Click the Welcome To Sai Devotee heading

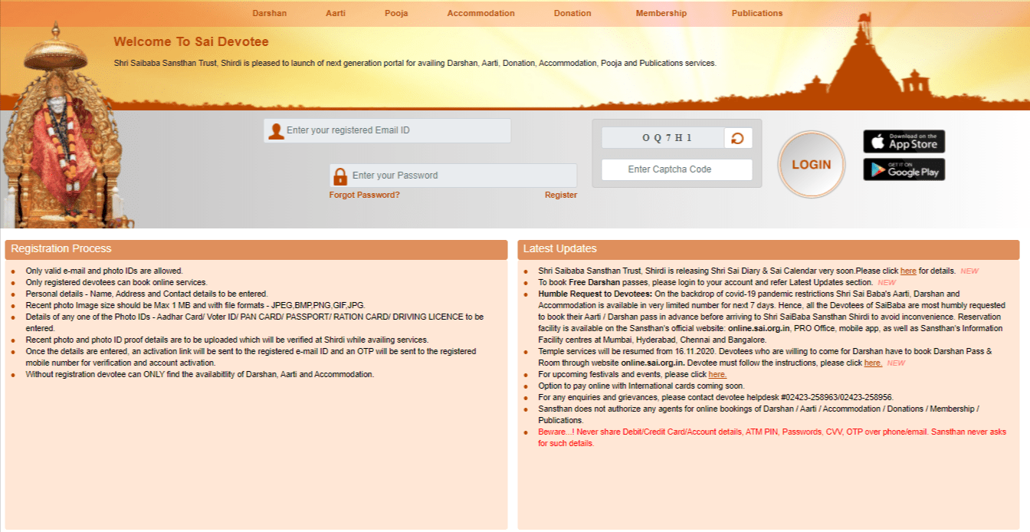[x=191, y=42]
